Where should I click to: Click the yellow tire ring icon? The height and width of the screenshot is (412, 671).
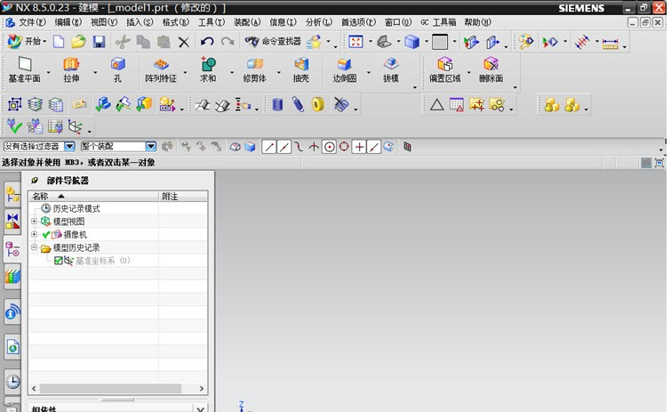[x=318, y=104]
